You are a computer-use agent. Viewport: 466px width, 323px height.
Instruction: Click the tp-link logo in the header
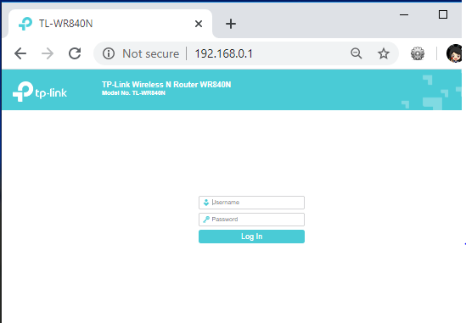click(x=40, y=92)
